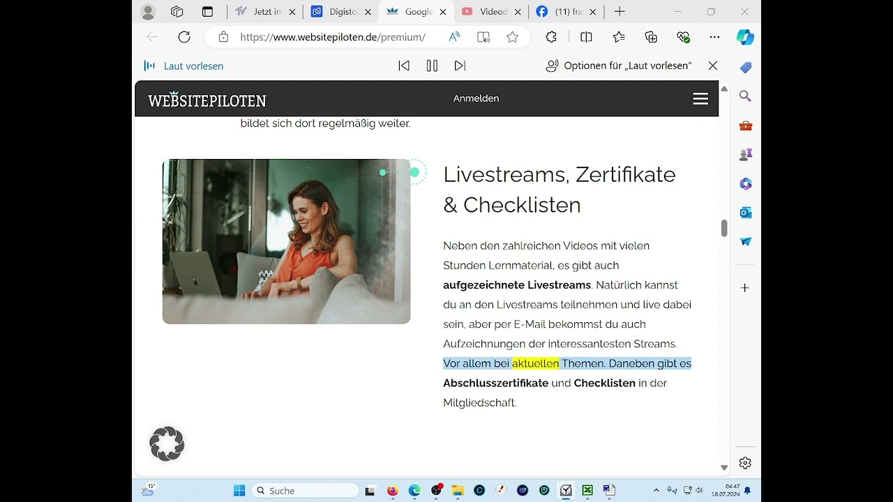Open the sidebar Tools briefcase icon
The width and height of the screenshot is (893, 502).
pos(745,125)
